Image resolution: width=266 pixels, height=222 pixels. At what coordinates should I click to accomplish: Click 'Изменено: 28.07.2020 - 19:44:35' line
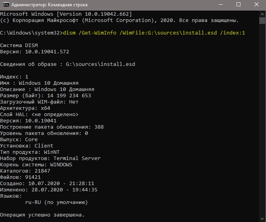pos(49,190)
